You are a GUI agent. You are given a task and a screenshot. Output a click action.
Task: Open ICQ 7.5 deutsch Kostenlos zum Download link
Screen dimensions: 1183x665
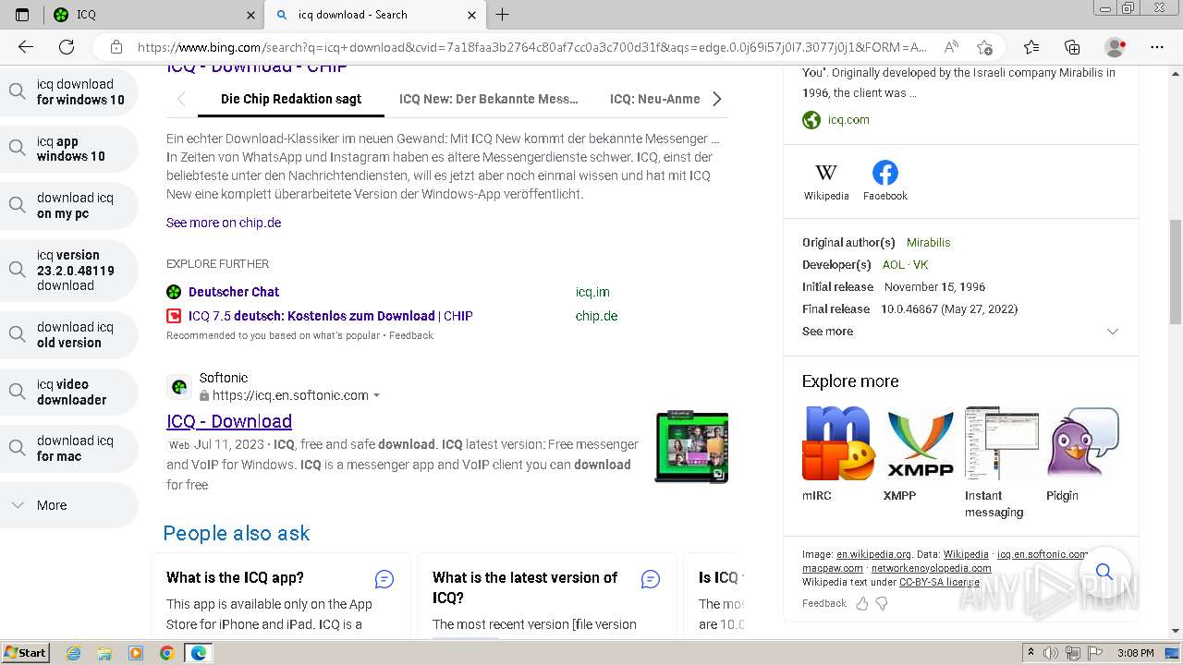[x=330, y=316]
